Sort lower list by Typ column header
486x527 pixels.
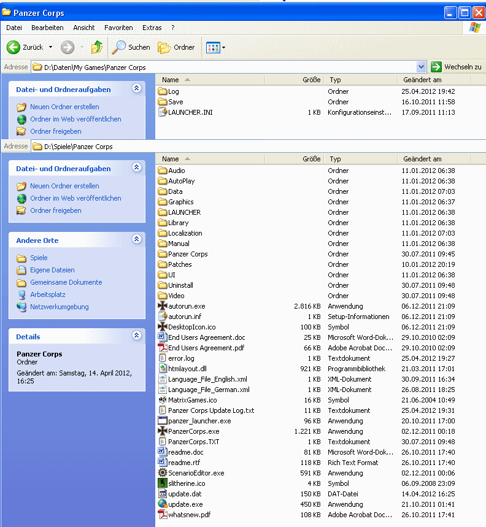[x=361, y=159]
